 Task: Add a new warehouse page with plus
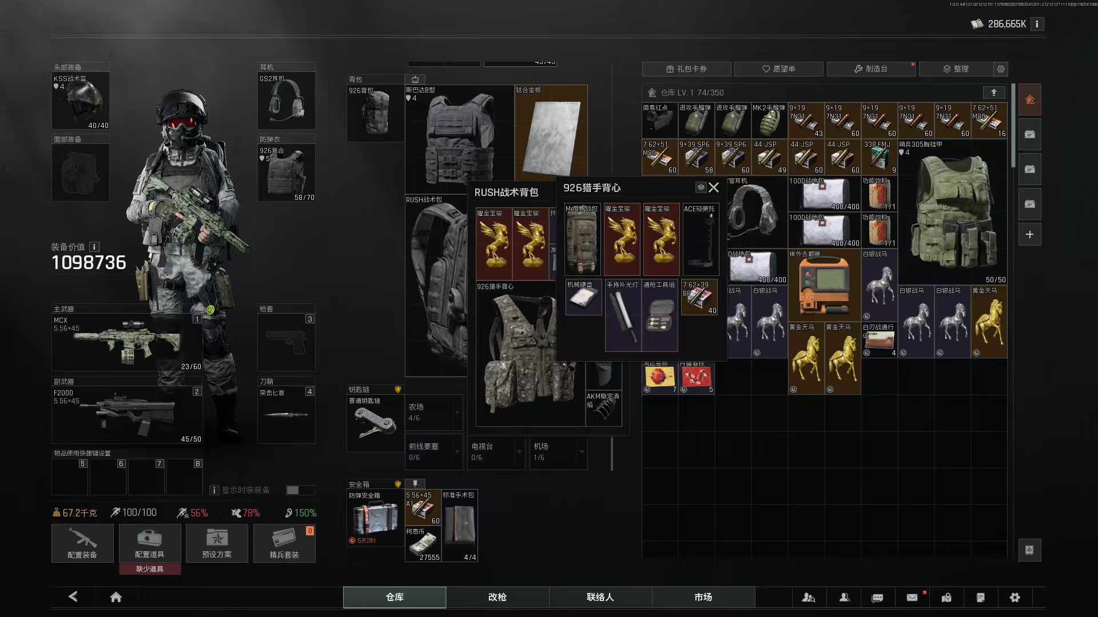point(1029,234)
